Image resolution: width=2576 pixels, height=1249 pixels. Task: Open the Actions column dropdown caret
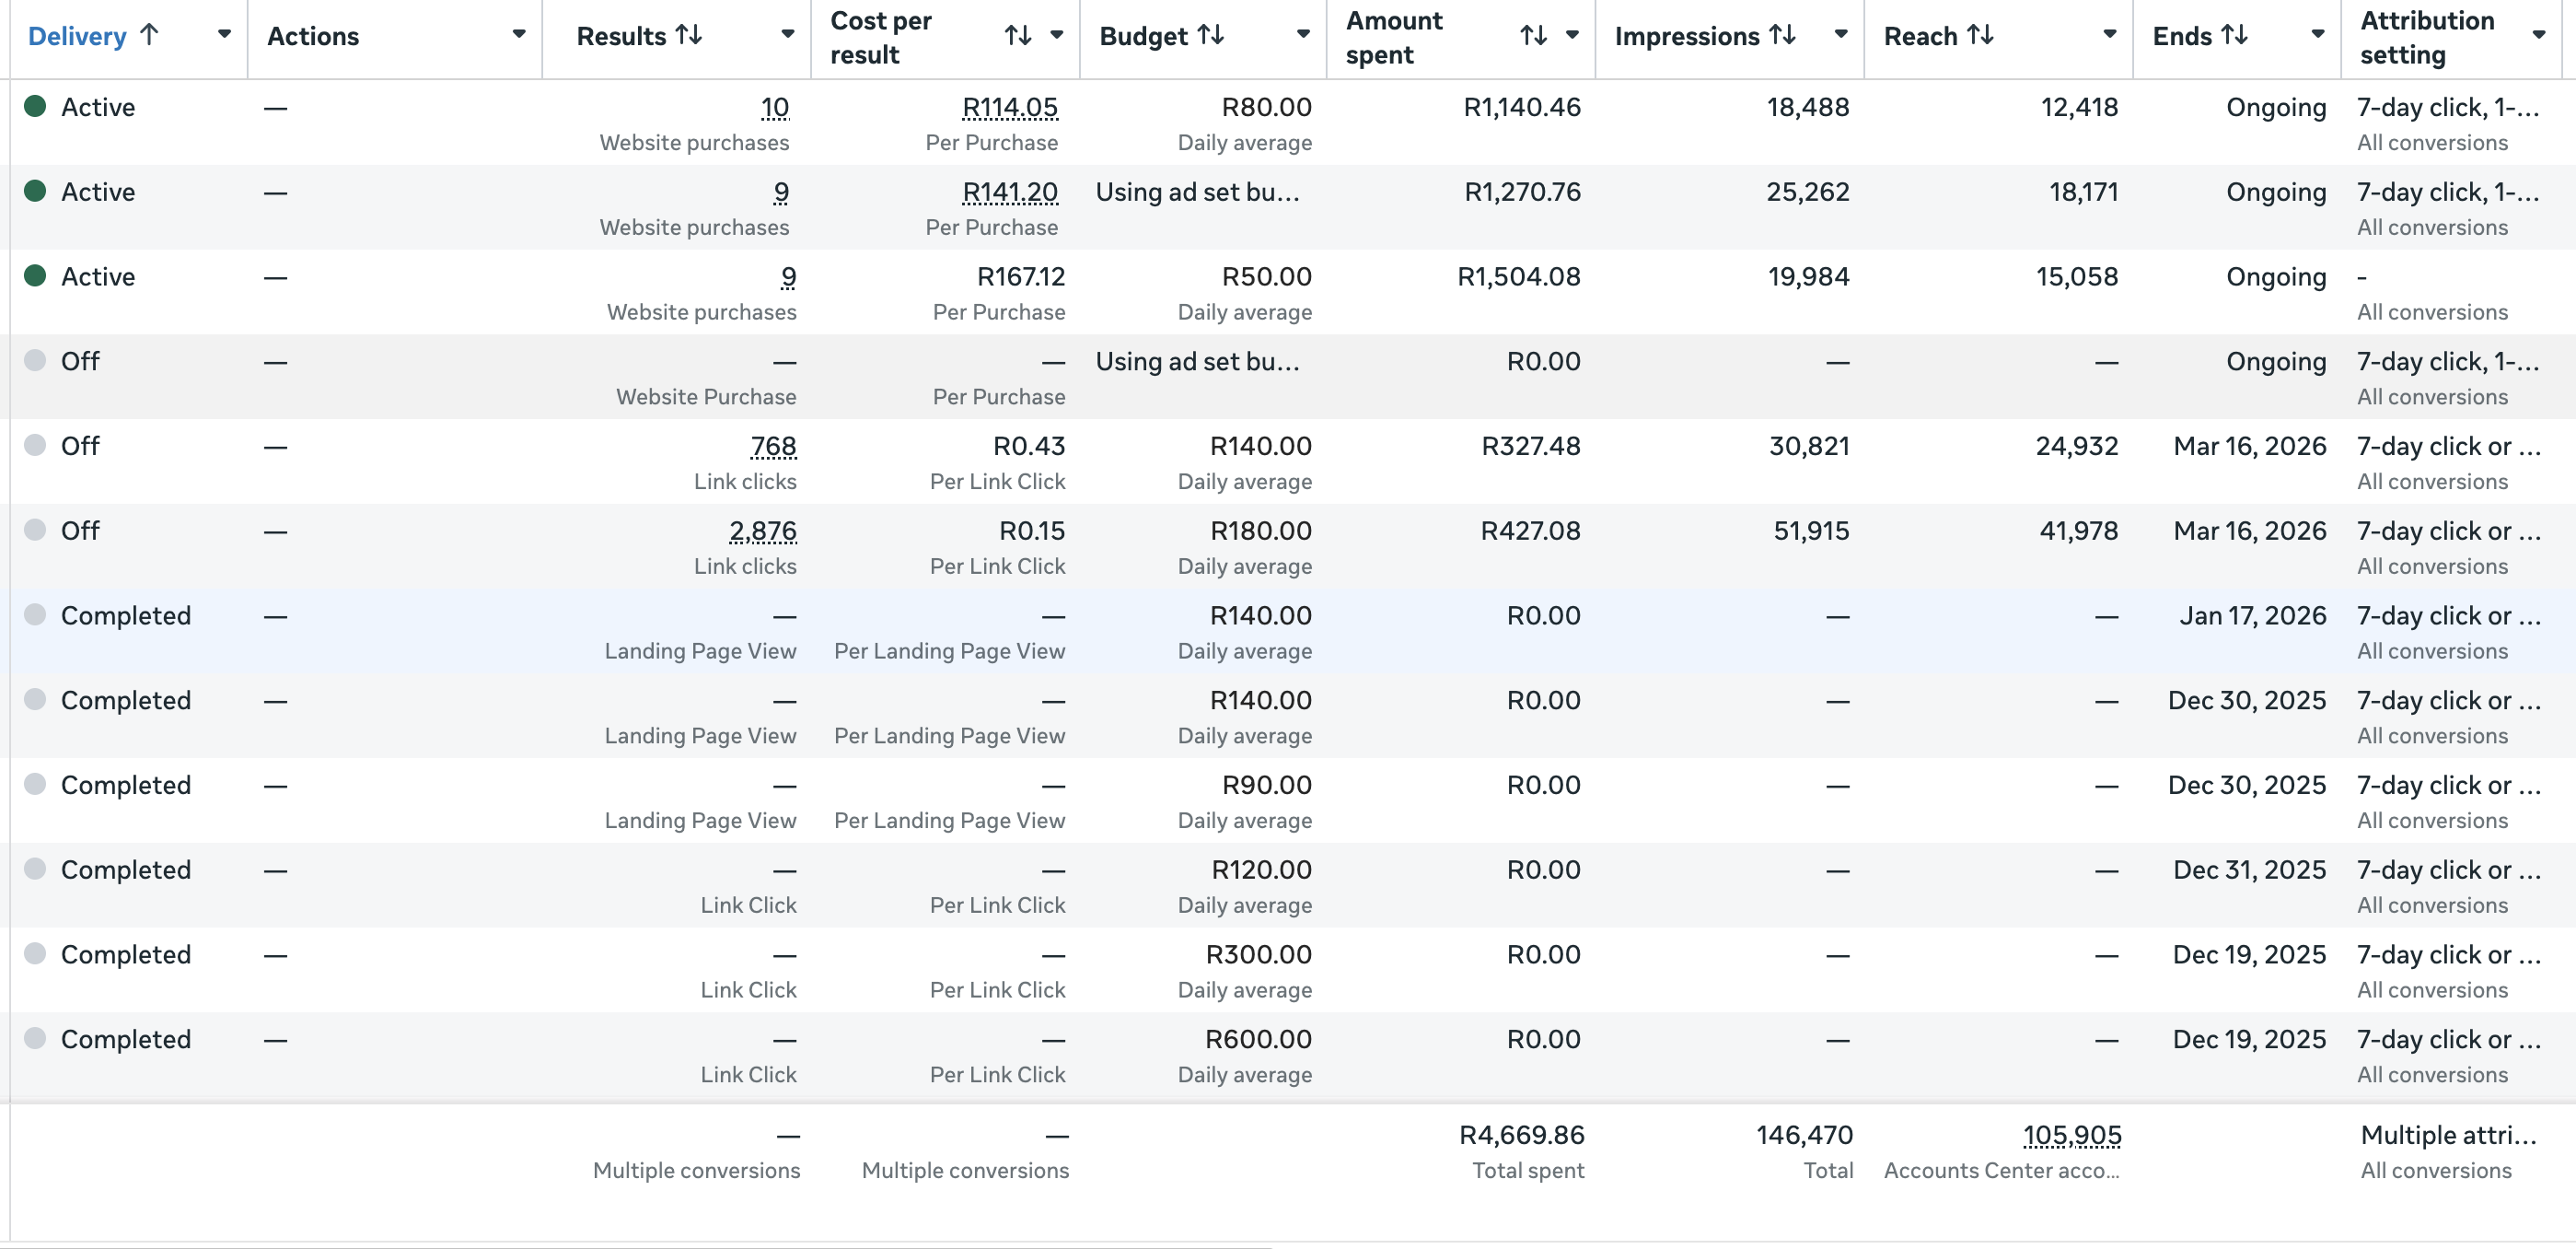pos(518,35)
